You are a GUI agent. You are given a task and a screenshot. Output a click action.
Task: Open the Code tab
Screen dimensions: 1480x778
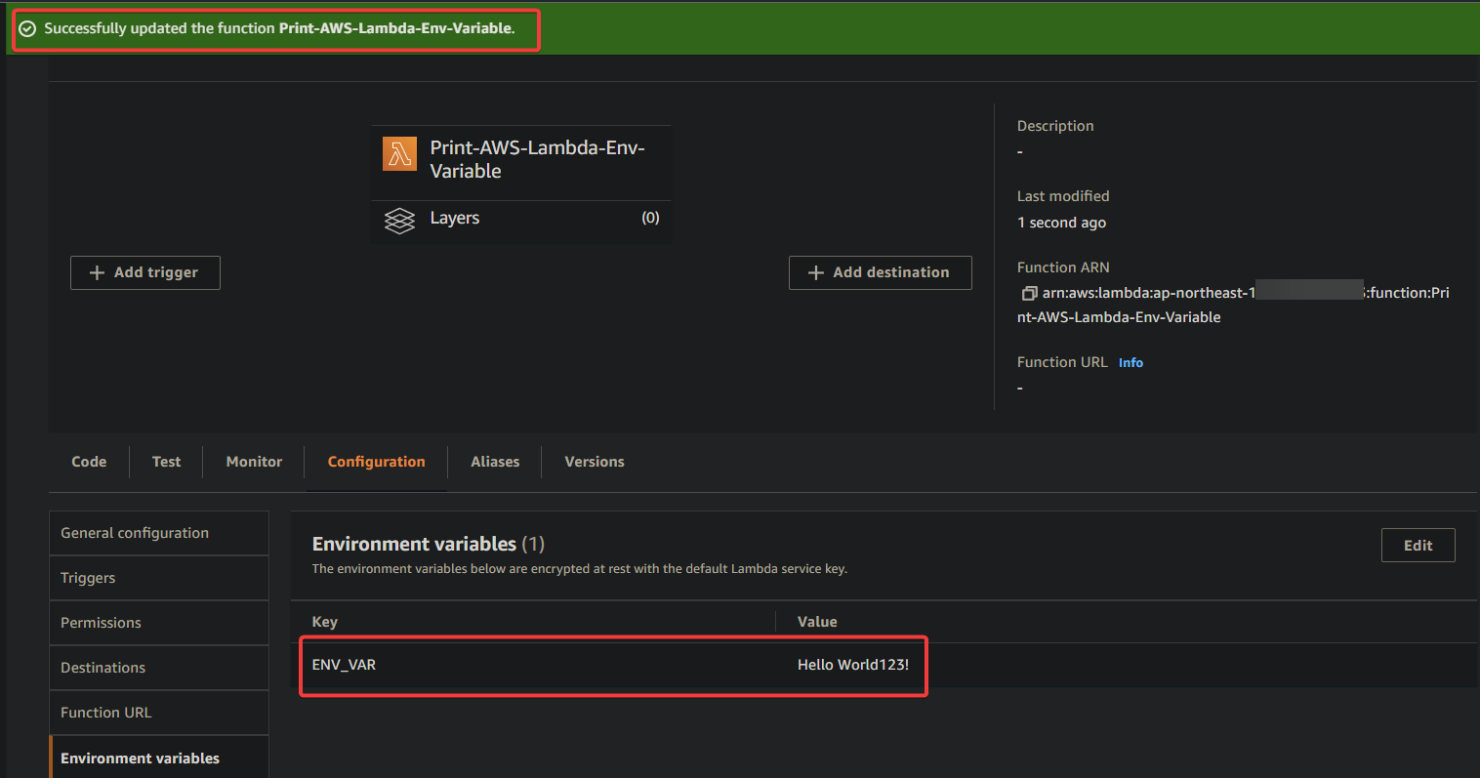[x=89, y=462]
